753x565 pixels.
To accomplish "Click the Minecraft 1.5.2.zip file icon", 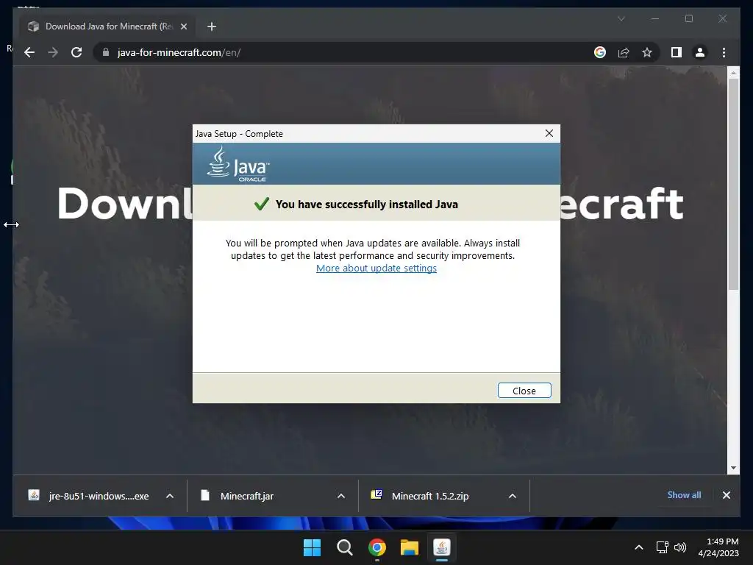I will click(376, 494).
